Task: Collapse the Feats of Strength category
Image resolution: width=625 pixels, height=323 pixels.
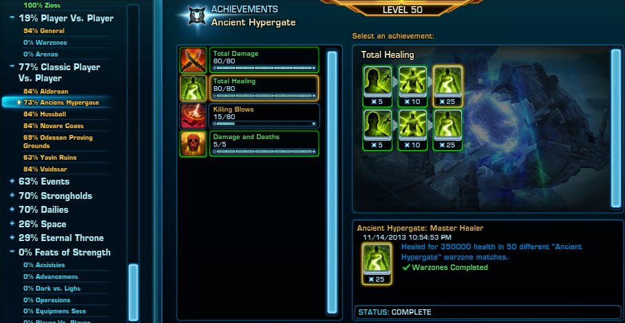Action: [x=12, y=253]
